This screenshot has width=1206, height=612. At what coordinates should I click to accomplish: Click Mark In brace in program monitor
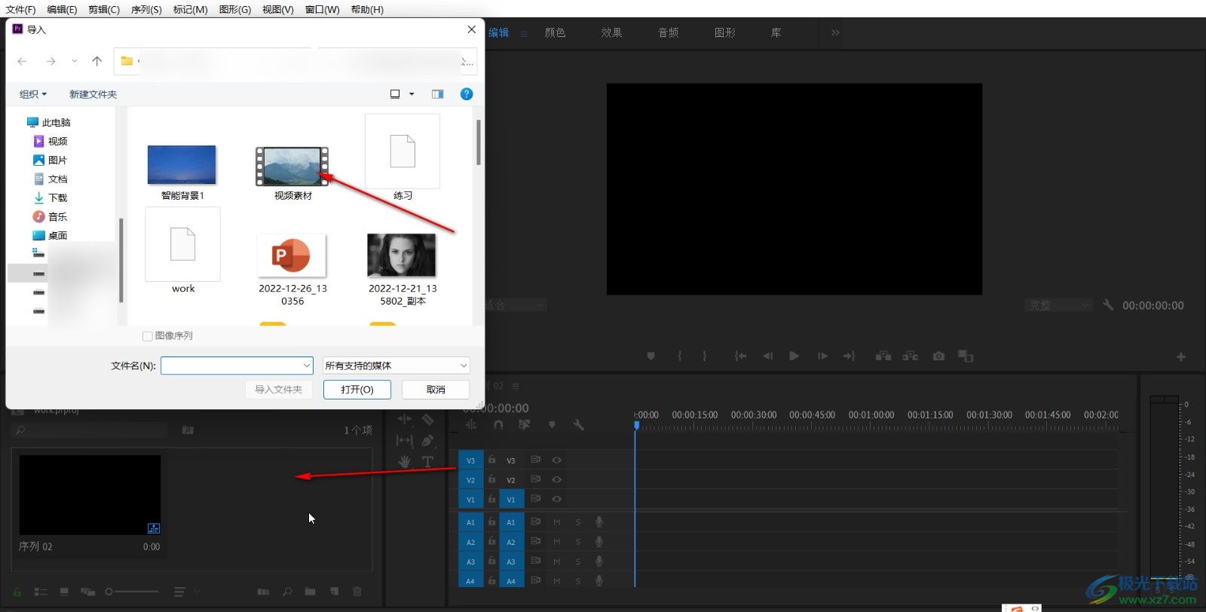click(680, 356)
